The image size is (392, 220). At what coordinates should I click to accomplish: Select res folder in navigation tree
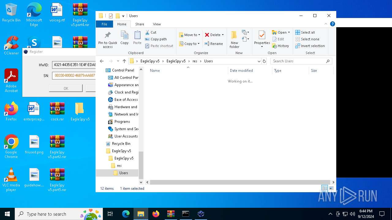point(116,166)
